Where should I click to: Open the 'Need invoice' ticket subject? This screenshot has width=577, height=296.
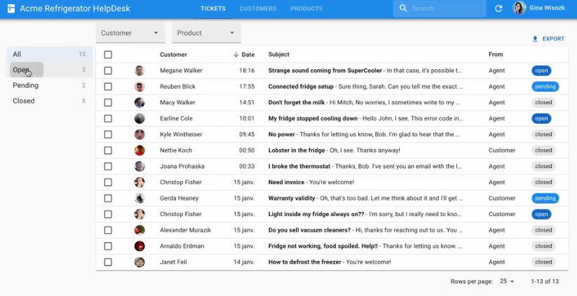[286, 182]
